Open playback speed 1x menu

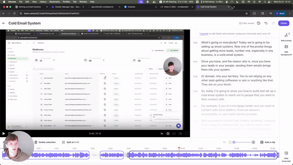pos(162,133)
